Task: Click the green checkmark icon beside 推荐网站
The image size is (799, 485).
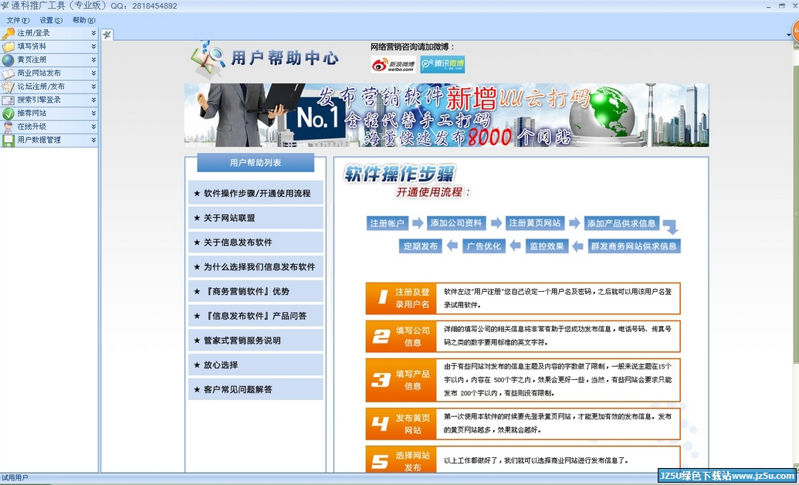Action: tap(8, 114)
